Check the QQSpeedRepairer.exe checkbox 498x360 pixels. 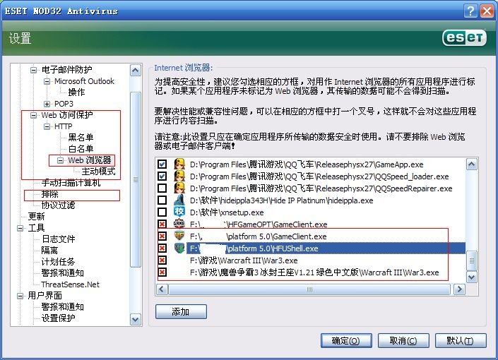pos(162,188)
